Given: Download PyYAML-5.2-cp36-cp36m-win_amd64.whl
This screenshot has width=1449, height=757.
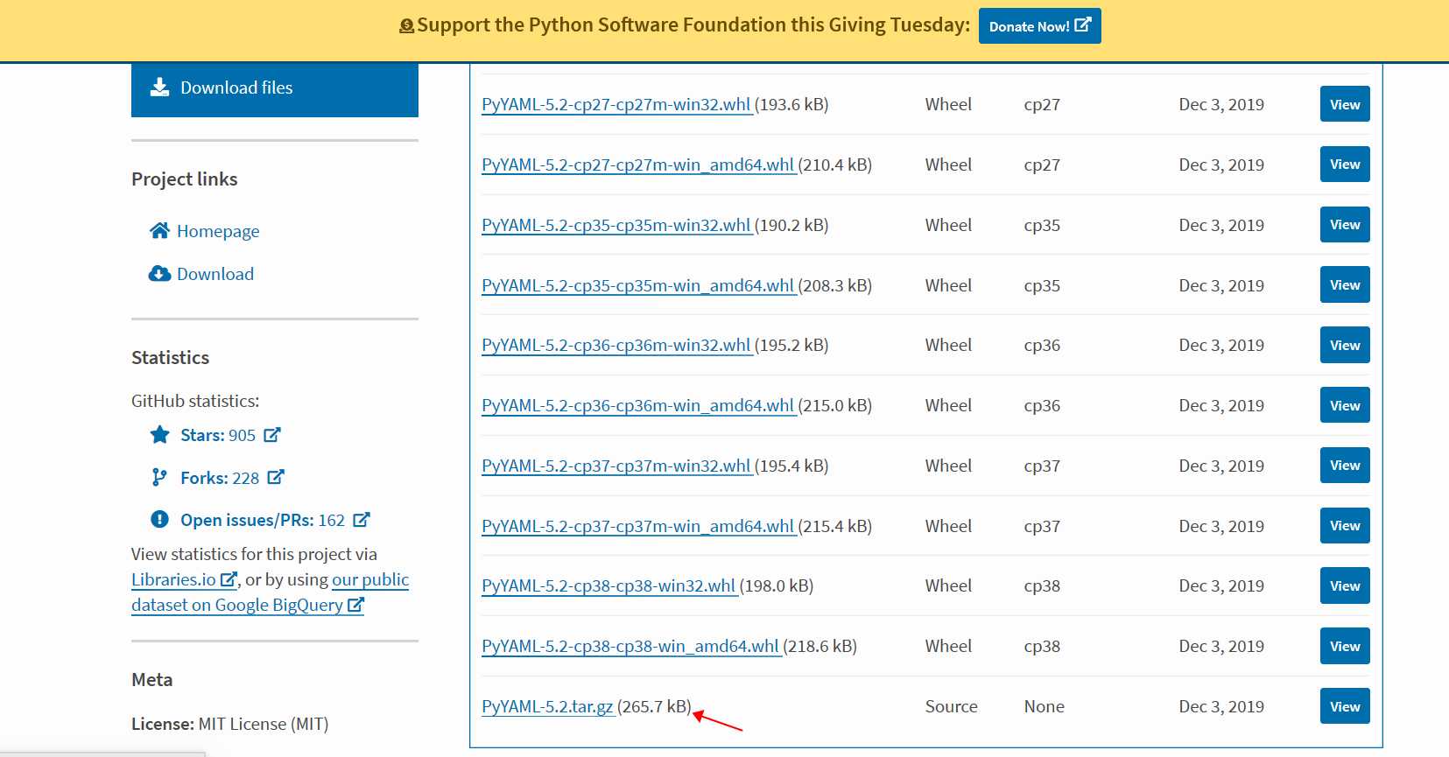Looking at the screenshot, I should pos(637,405).
